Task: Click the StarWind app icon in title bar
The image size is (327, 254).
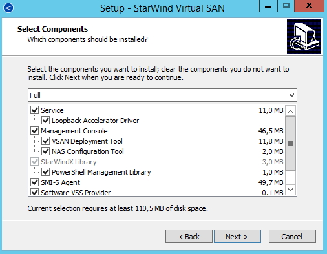Action: [8, 8]
